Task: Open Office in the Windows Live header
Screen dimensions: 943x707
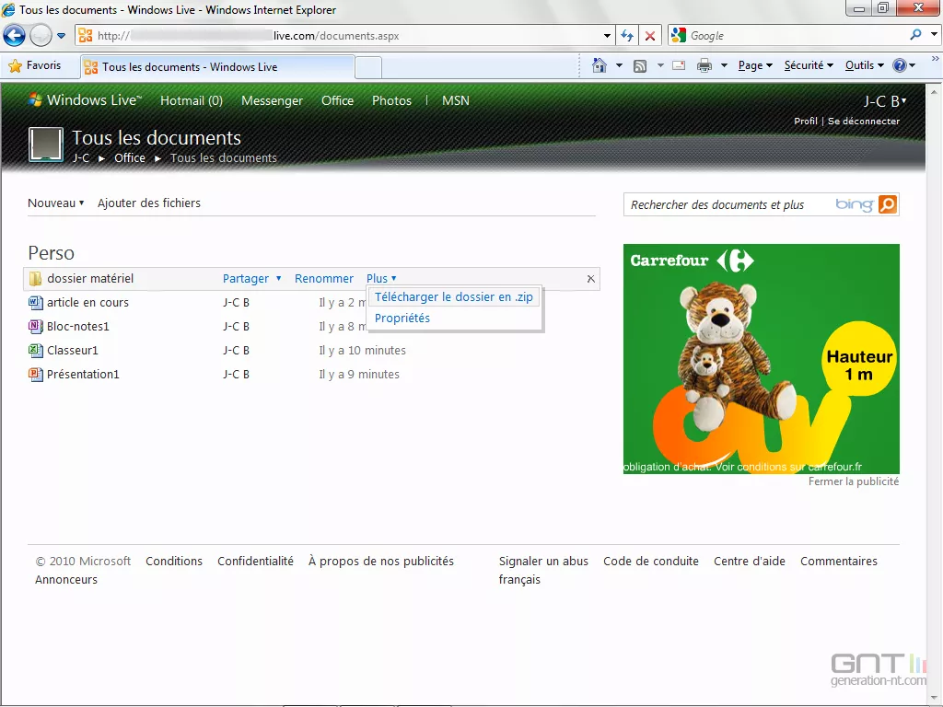Action: coord(337,101)
